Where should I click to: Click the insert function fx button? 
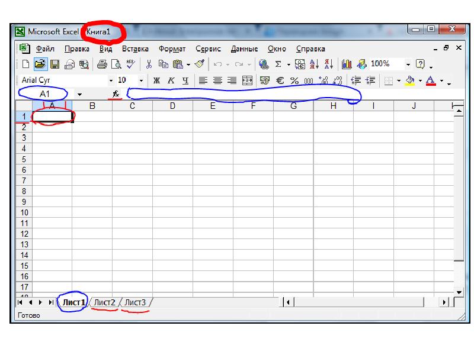pos(116,94)
